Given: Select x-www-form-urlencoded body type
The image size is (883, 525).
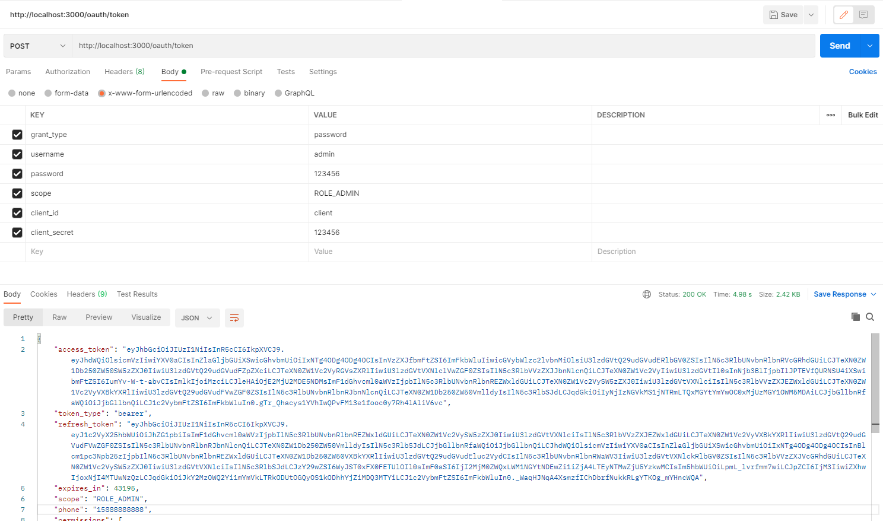Looking at the screenshot, I should [145, 93].
